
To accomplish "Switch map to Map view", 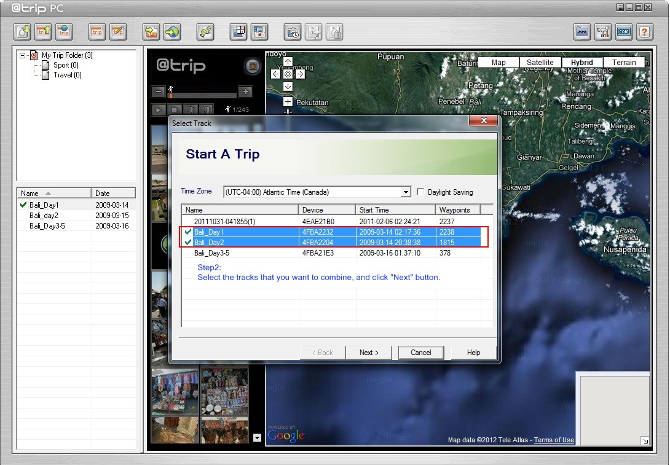I will pos(499,62).
